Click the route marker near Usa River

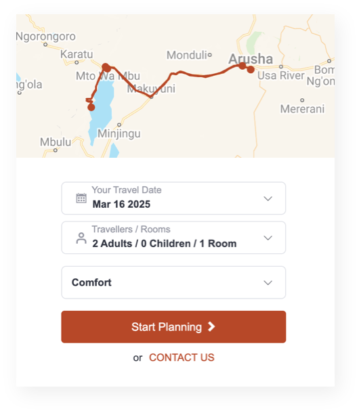point(251,70)
